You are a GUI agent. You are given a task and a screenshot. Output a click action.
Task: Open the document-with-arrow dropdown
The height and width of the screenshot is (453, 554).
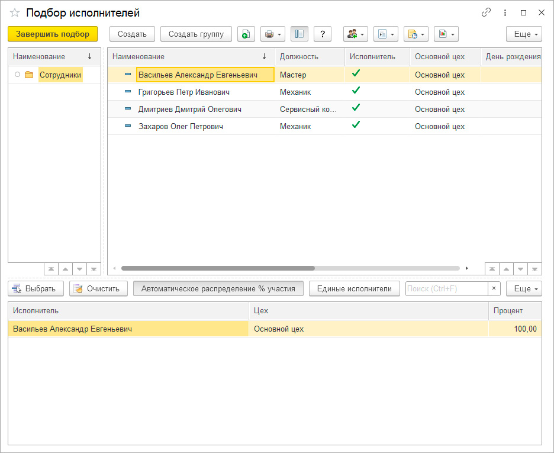(x=386, y=34)
